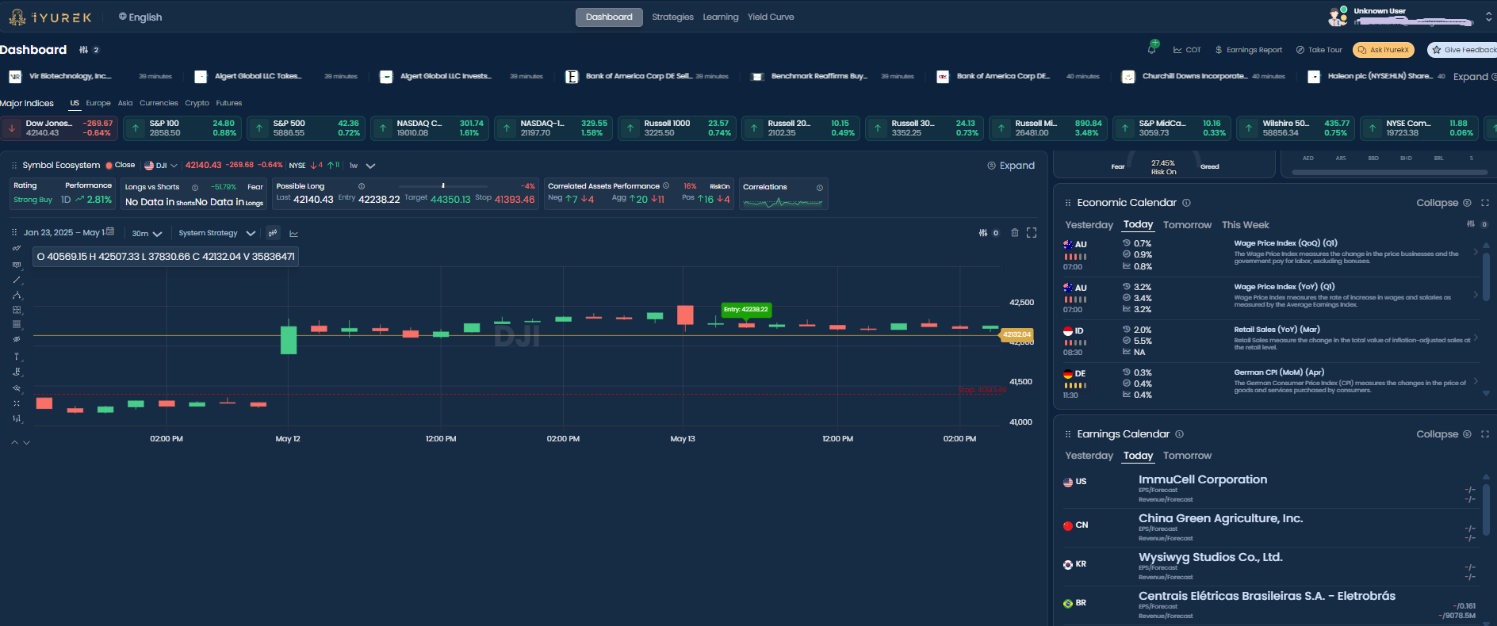Toggle line chart type
The height and width of the screenshot is (626, 1497).
click(x=294, y=234)
